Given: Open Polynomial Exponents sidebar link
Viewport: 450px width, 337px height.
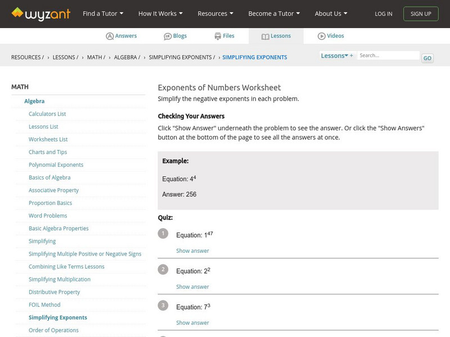Looking at the screenshot, I should (56, 165).
